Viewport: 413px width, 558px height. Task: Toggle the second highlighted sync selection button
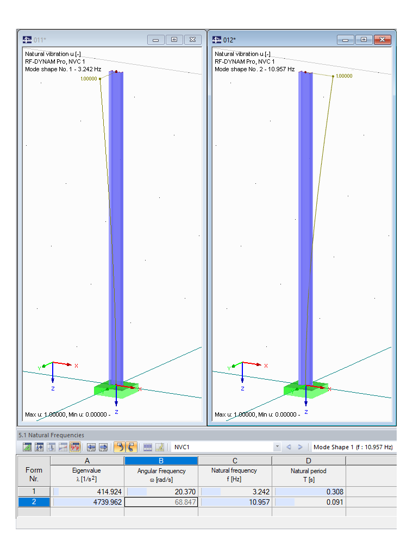click(x=132, y=447)
